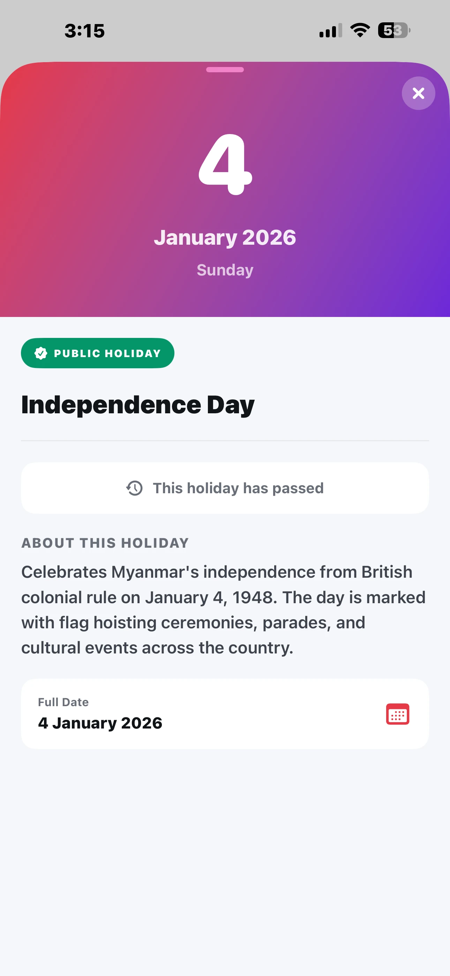
Task: Click the clock icon beside holiday passed message
Action: pyautogui.click(x=135, y=488)
